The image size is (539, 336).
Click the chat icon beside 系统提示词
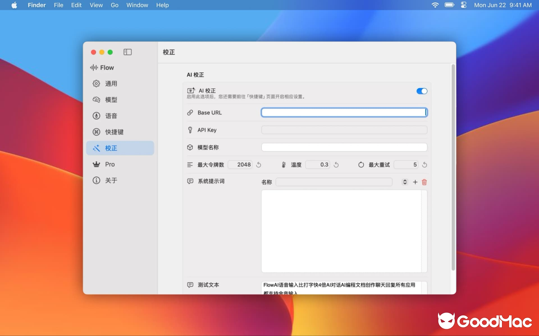pyautogui.click(x=190, y=181)
